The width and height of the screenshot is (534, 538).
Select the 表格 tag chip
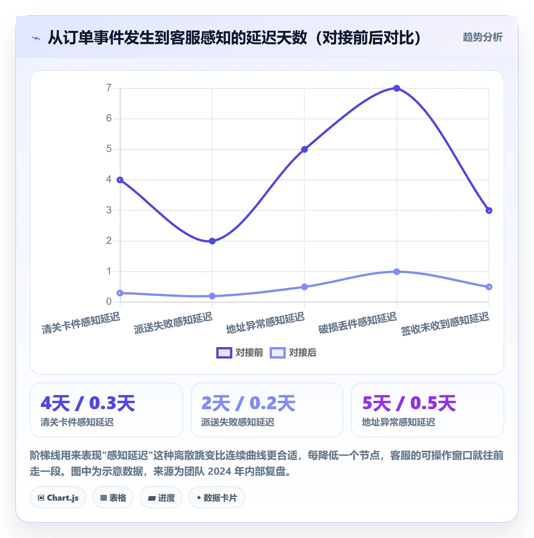click(x=113, y=498)
